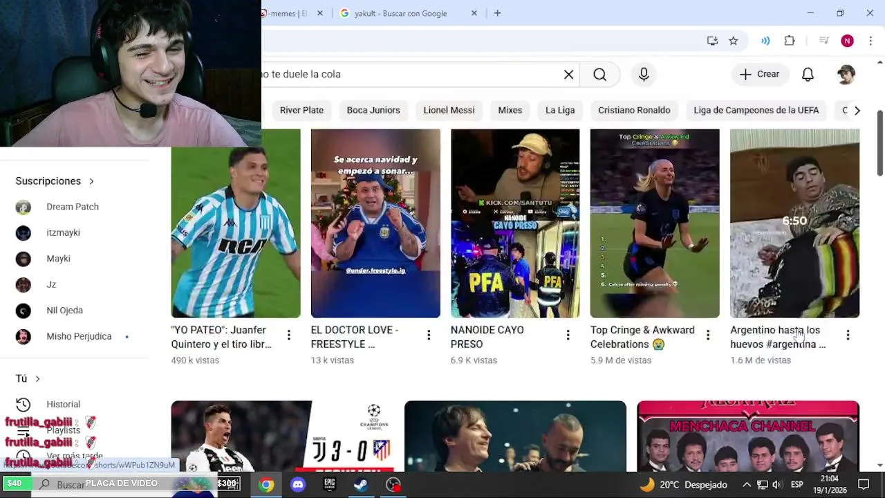This screenshot has width=885, height=498.
Task: Select the Cristiano Ronaldo filter chip
Action: coord(634,110)
